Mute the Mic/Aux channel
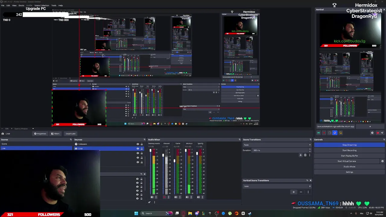Viewport: 386px width, 217px height. pyautogui.click(x=187, y=197)
